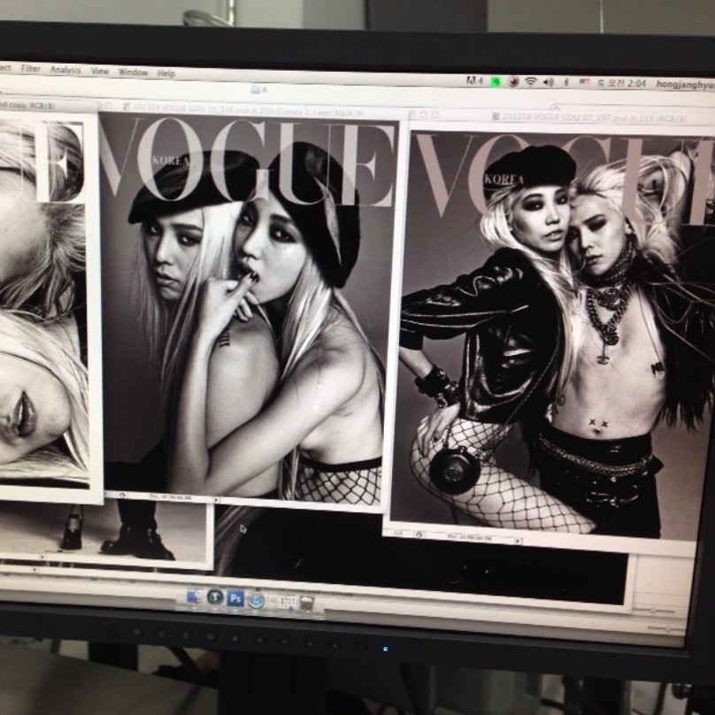Open Safari compass icon in the Dock

257,600
